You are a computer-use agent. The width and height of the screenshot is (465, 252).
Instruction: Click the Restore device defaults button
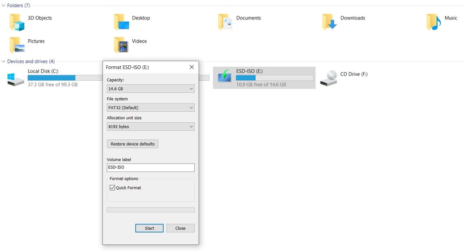(132, 144)
